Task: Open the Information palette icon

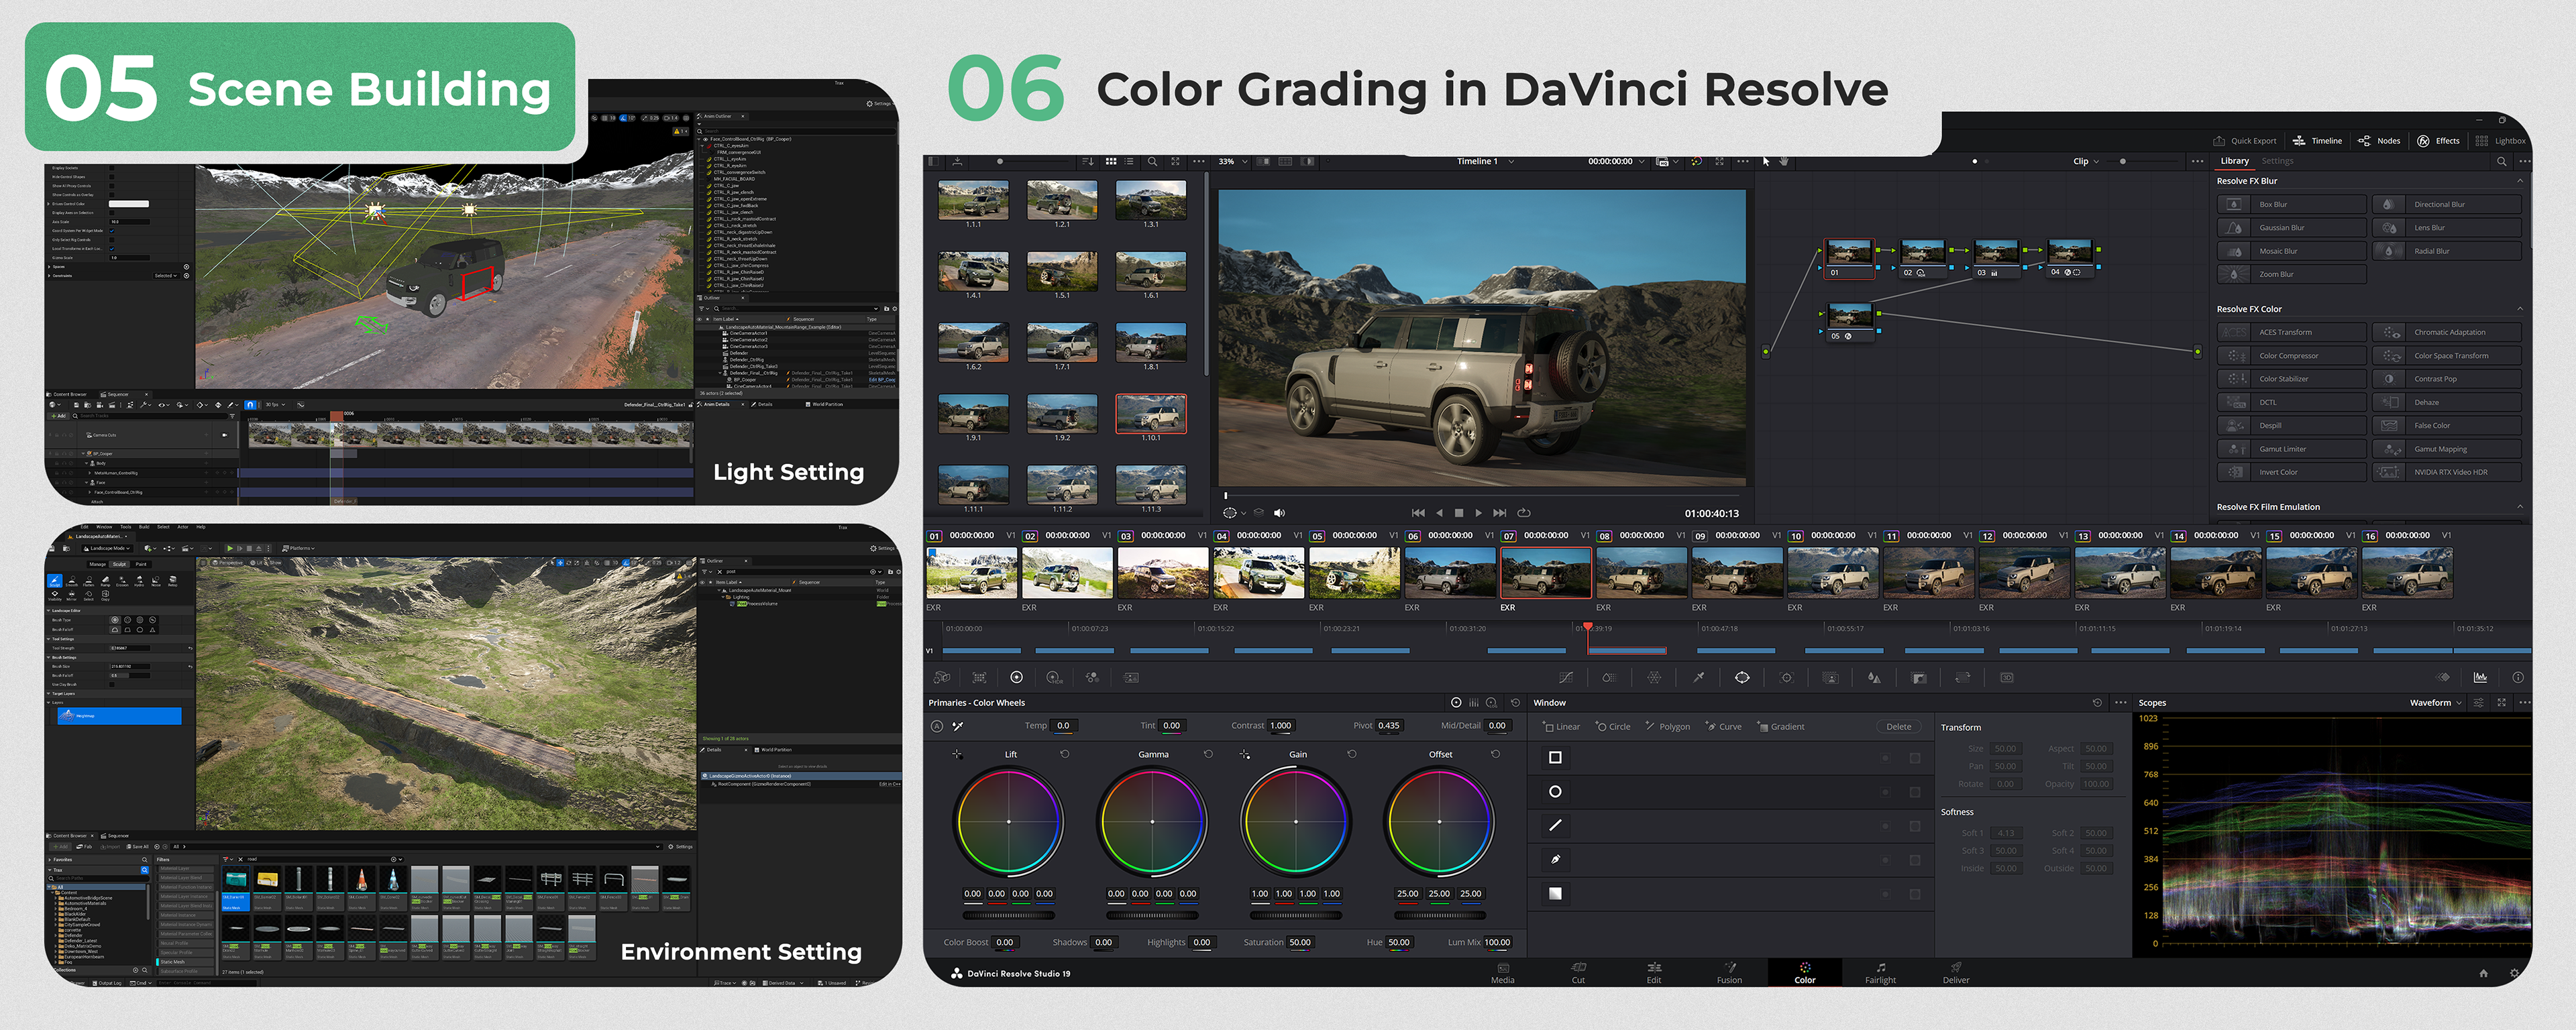Action: [x=2518, y=678]
